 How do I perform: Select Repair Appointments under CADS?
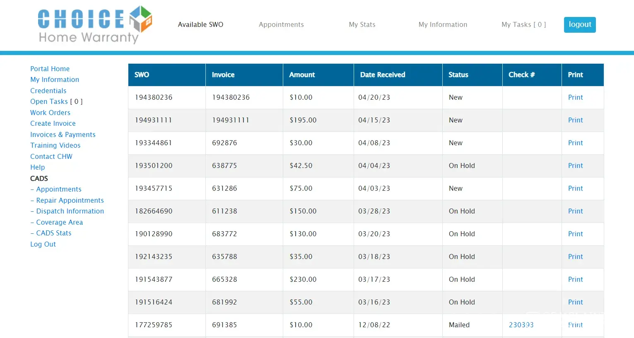(x=70, y=200)
